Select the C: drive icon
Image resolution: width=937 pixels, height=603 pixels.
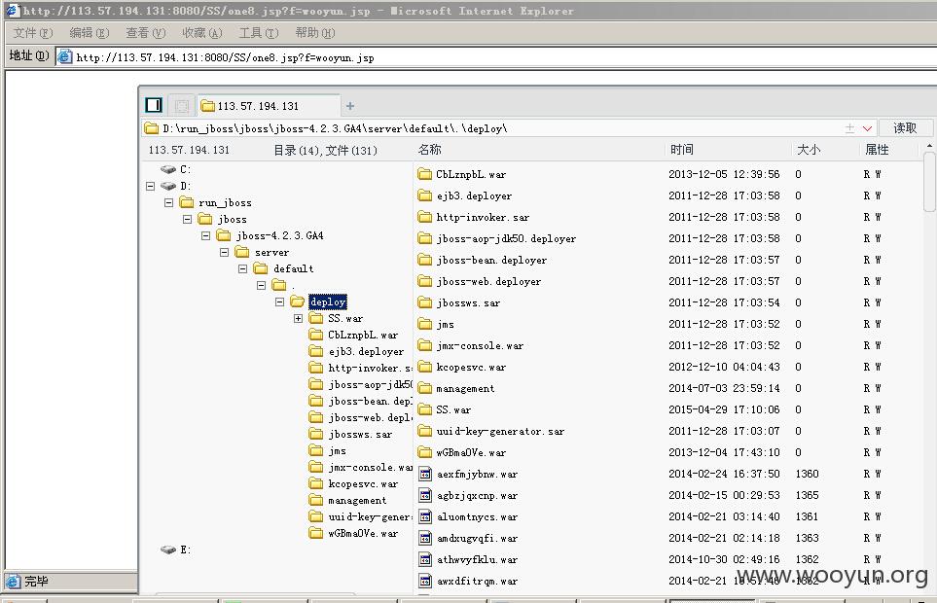168,169
